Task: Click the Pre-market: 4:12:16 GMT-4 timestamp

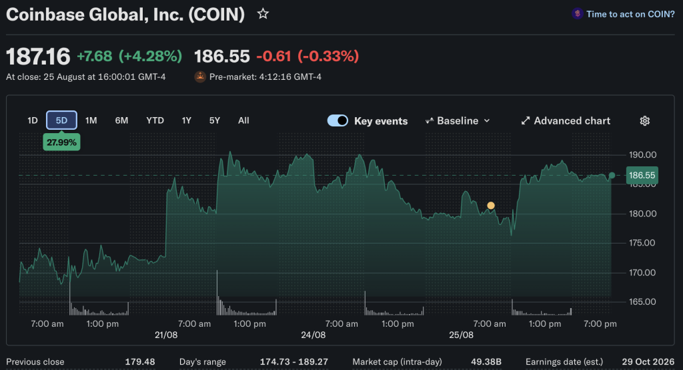Action: point(265,77)
